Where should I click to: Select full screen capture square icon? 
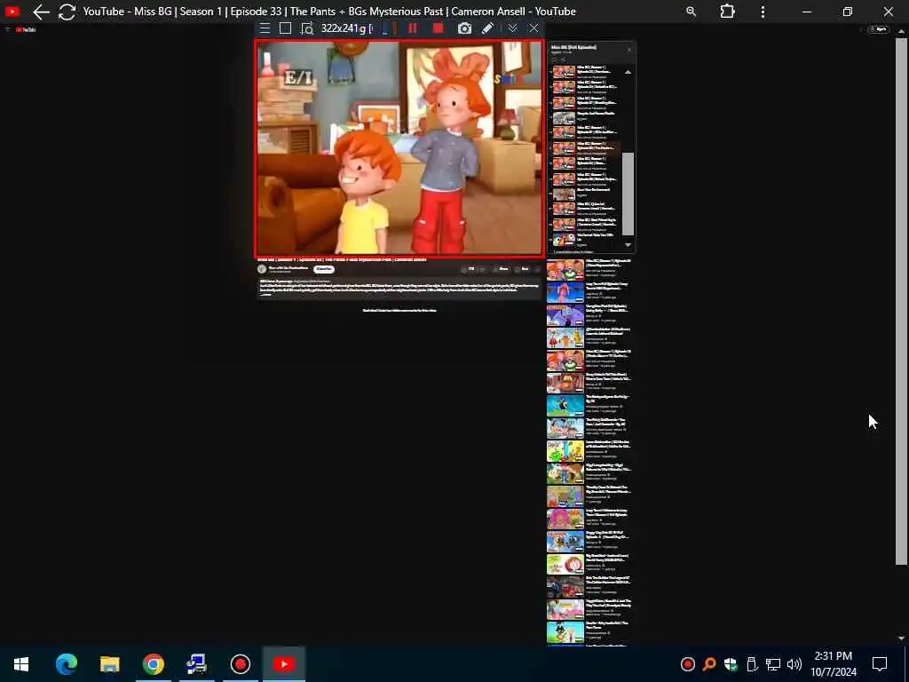coord(285,28)
